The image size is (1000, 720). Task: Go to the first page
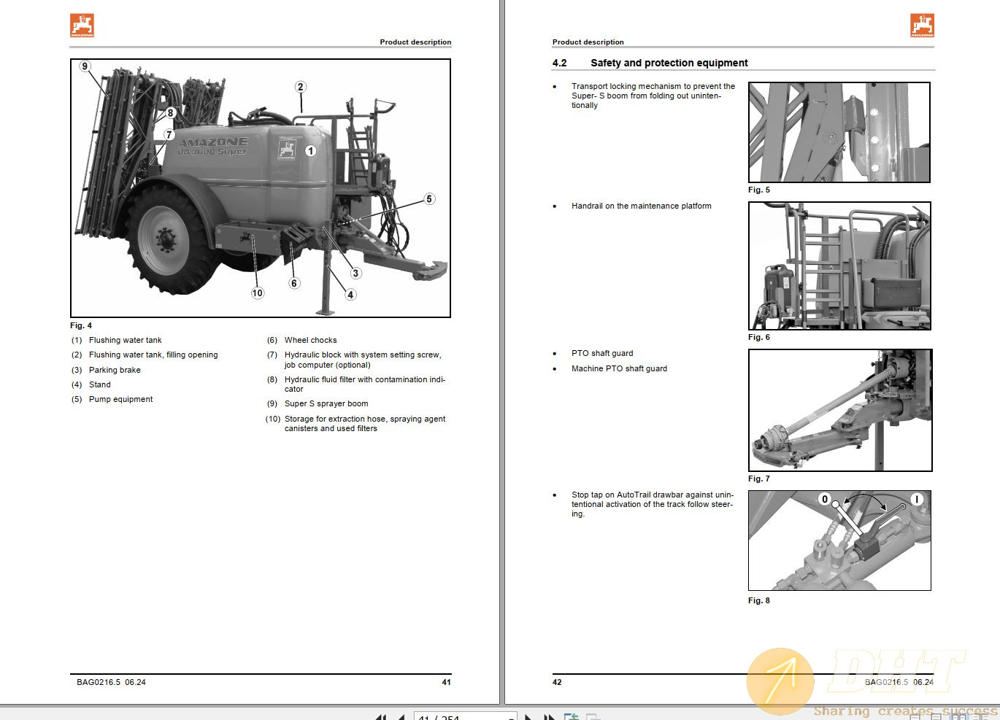point(380,716)
